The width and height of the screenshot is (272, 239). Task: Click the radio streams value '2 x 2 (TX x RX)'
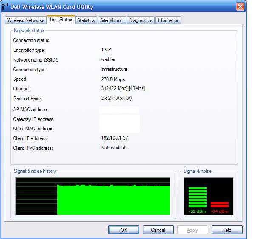click(116, 98)
